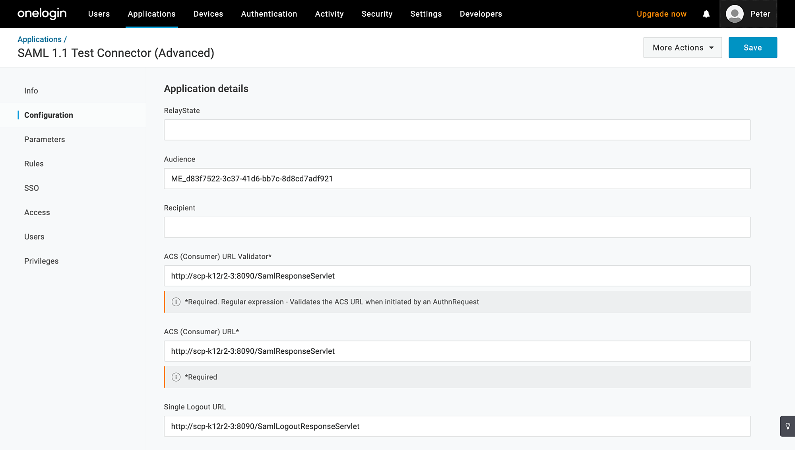Open the Privileges sidebar tab
The width and height of the screenshot is (795, 450).
click(x=41, y=261)
